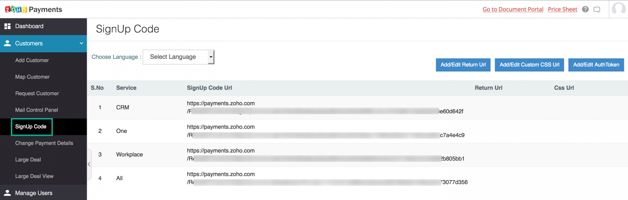Image resolution: width=628 pixels, height=200 pixels.
Task: Collapse the Customers menu chevron
Action: point(81,43)
